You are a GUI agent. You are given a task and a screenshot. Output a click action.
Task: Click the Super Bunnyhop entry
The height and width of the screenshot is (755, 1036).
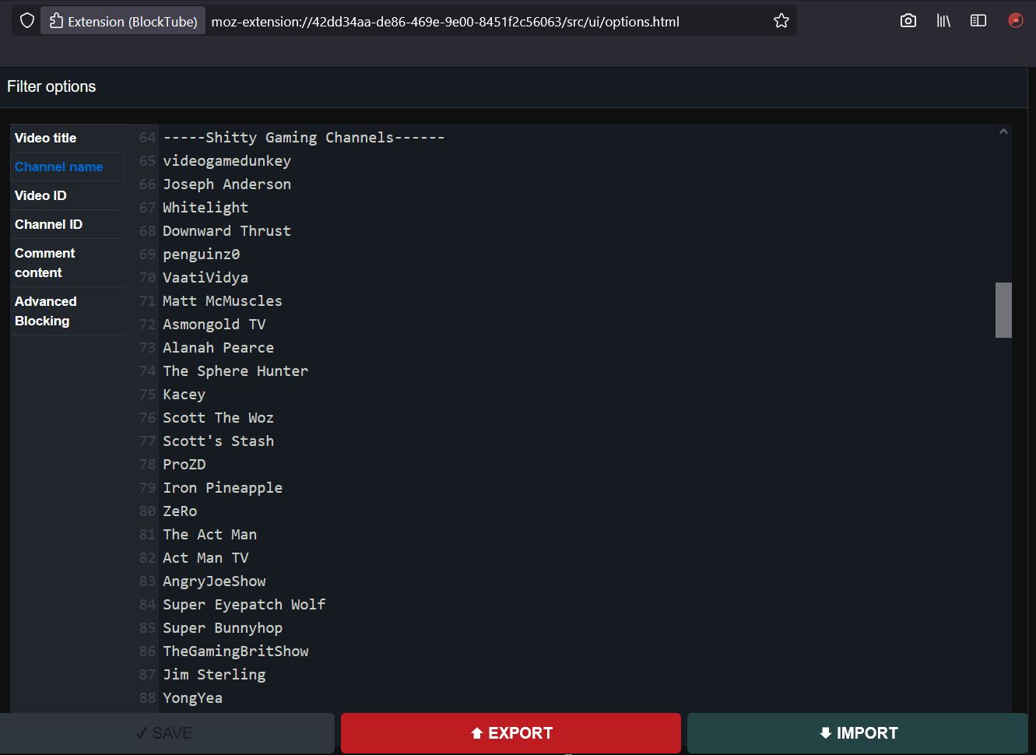point(223,628)
